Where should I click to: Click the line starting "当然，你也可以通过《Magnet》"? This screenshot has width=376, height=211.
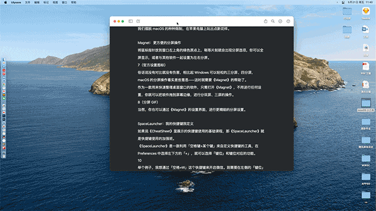[192, 110]
